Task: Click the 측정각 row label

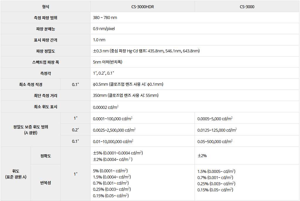Action: tap(45, 73)
